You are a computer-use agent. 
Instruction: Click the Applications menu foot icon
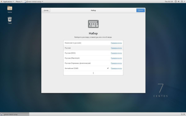click(x=2, y=2)
